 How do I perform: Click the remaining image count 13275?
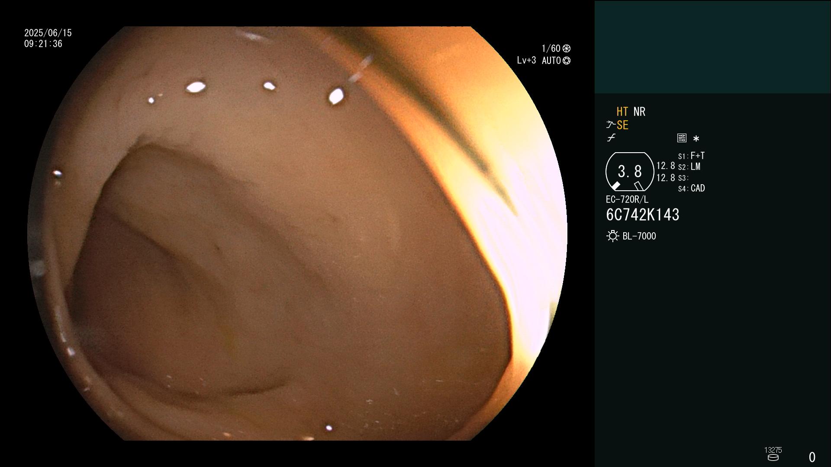coord(773,450)
